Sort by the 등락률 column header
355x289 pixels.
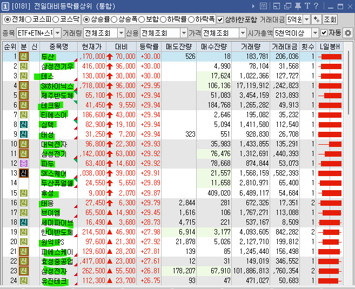(149, 46)
